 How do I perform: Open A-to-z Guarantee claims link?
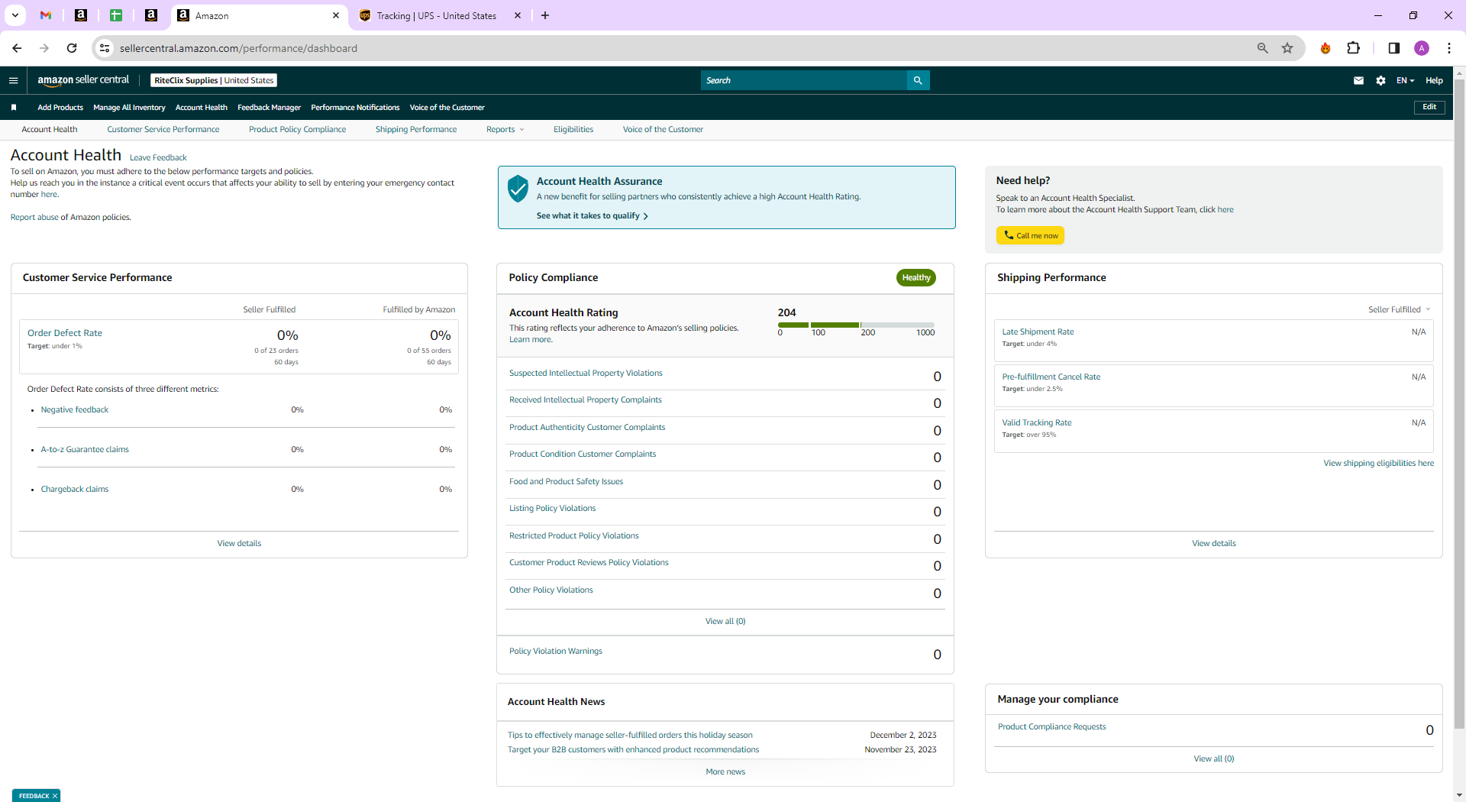point(85,450)
